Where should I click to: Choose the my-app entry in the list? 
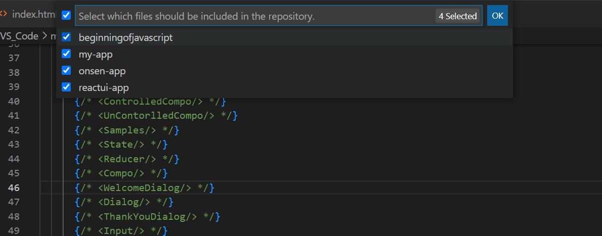tap(96, 54)
